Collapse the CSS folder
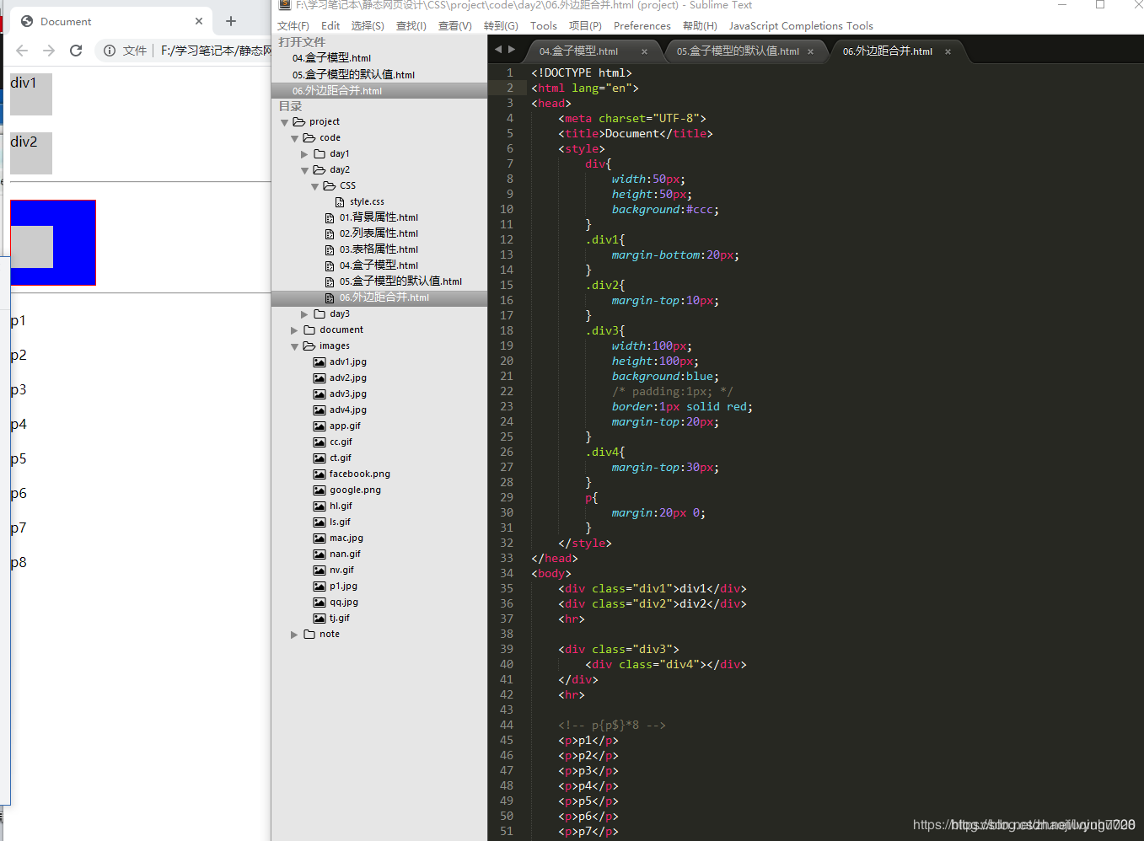This screenshot has width=1144, height=841. [314, 186]
